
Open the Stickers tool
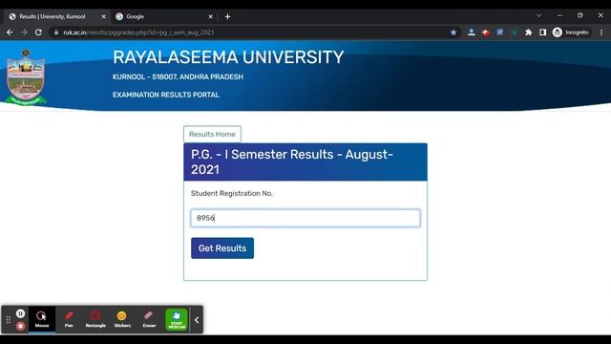(122, 319)
